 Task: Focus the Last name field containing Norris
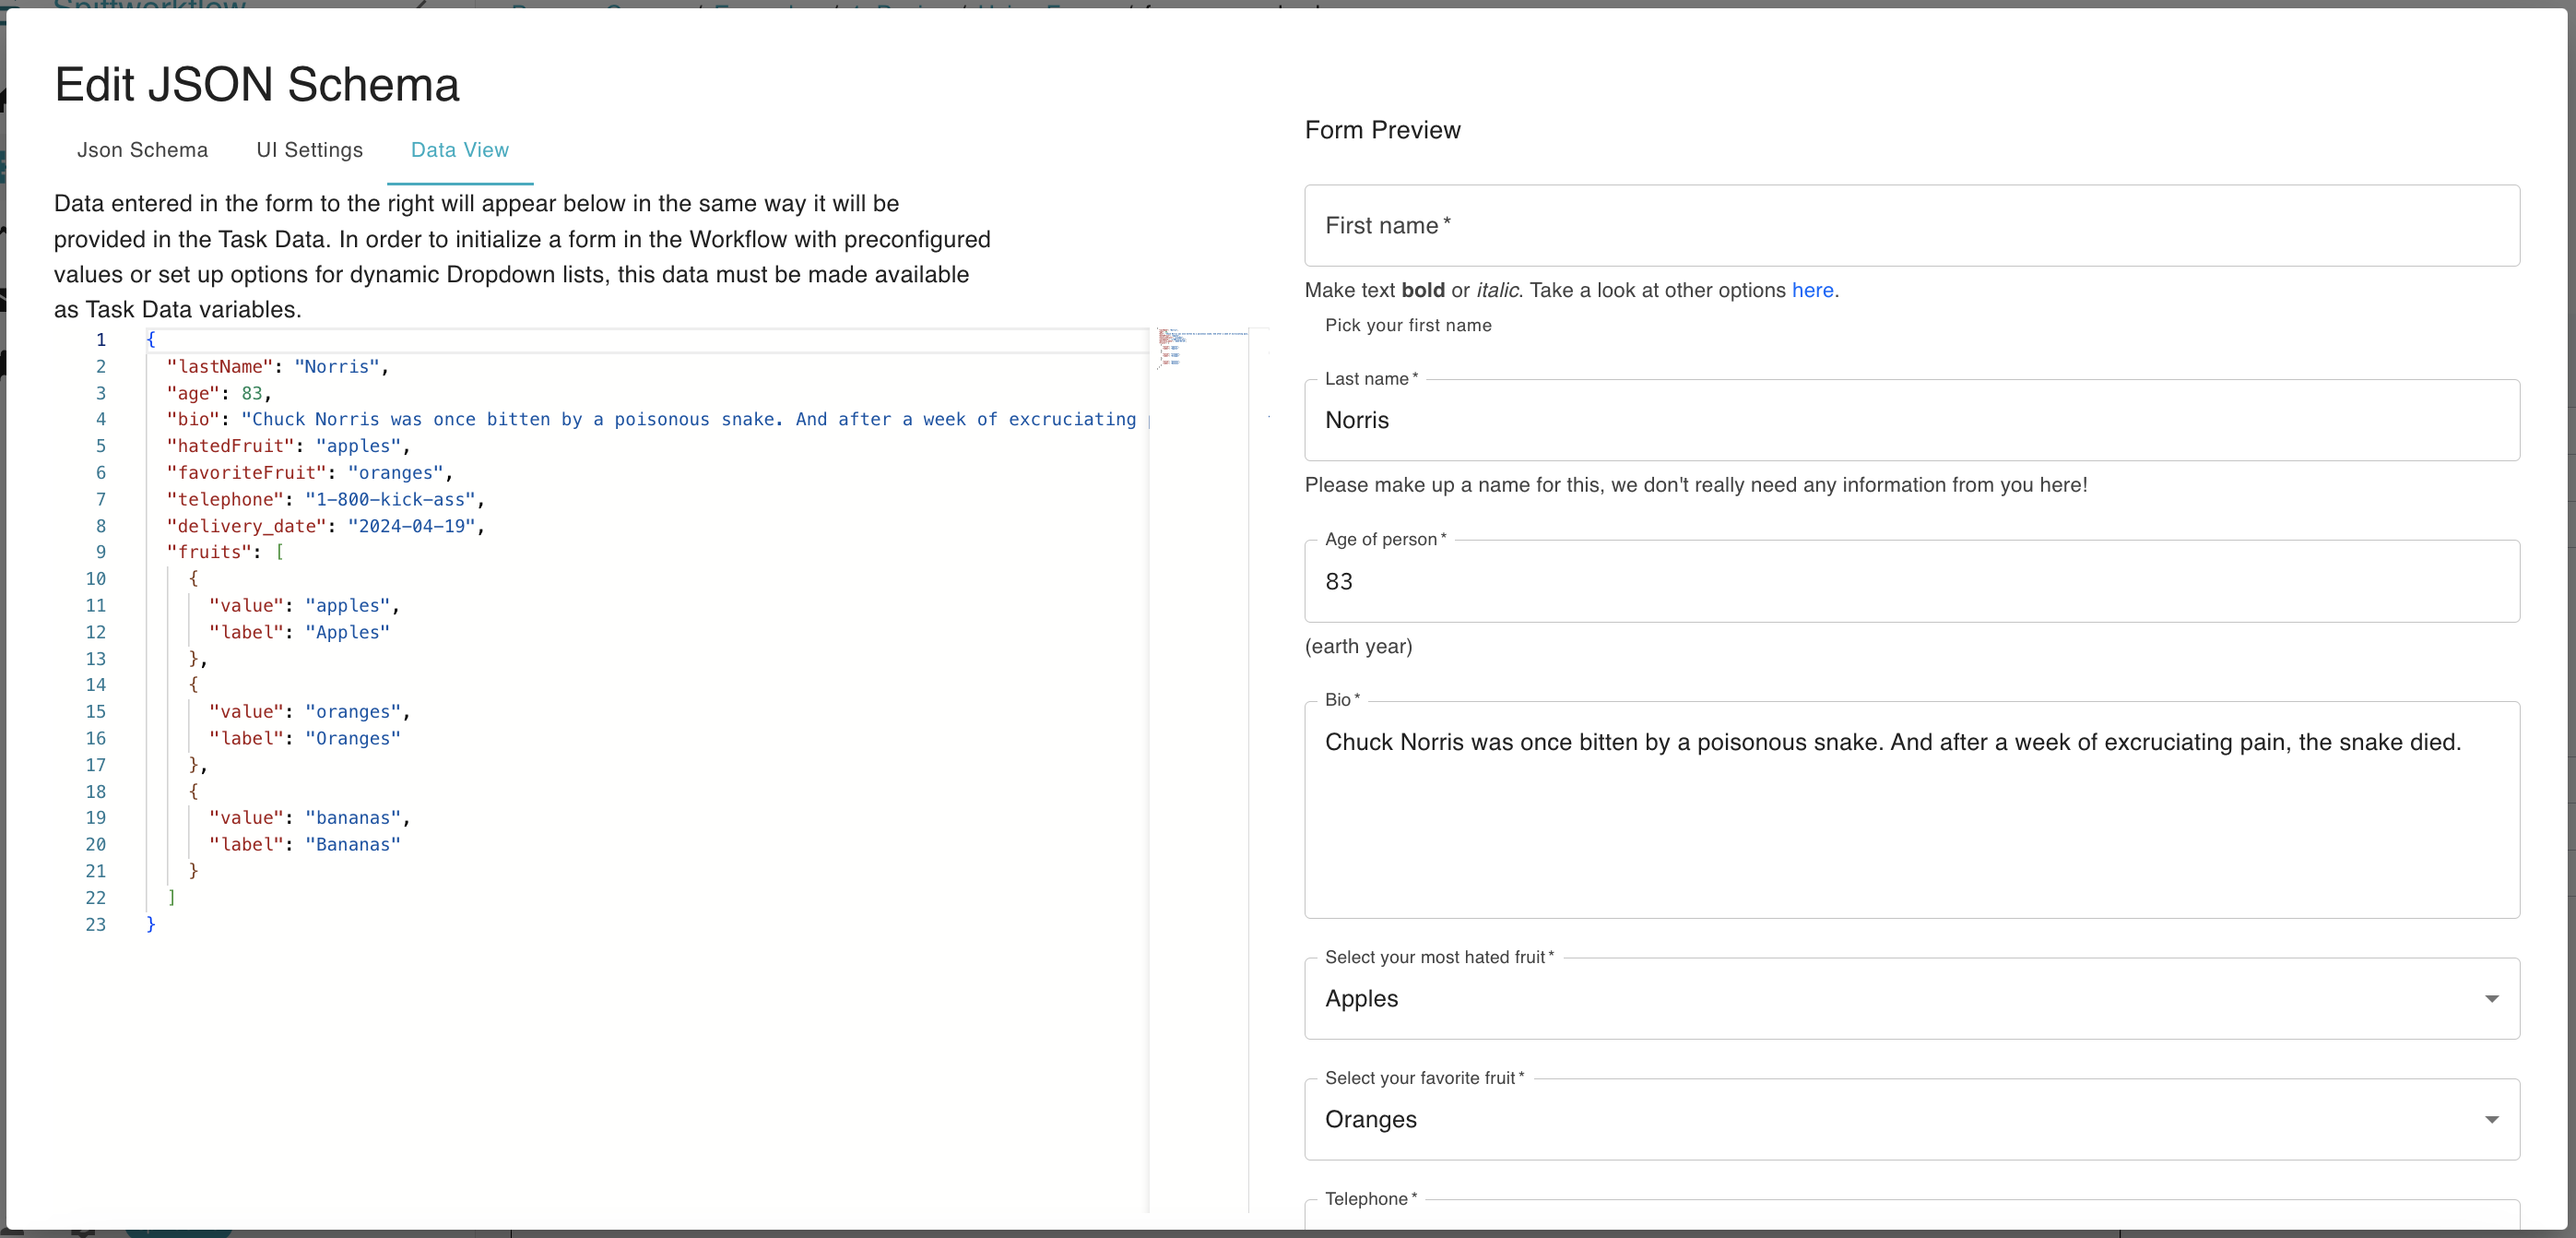click(1911, 421)
